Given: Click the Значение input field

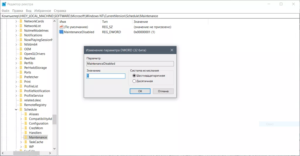Looking at the screenshot, I should (x=106, y=76).
